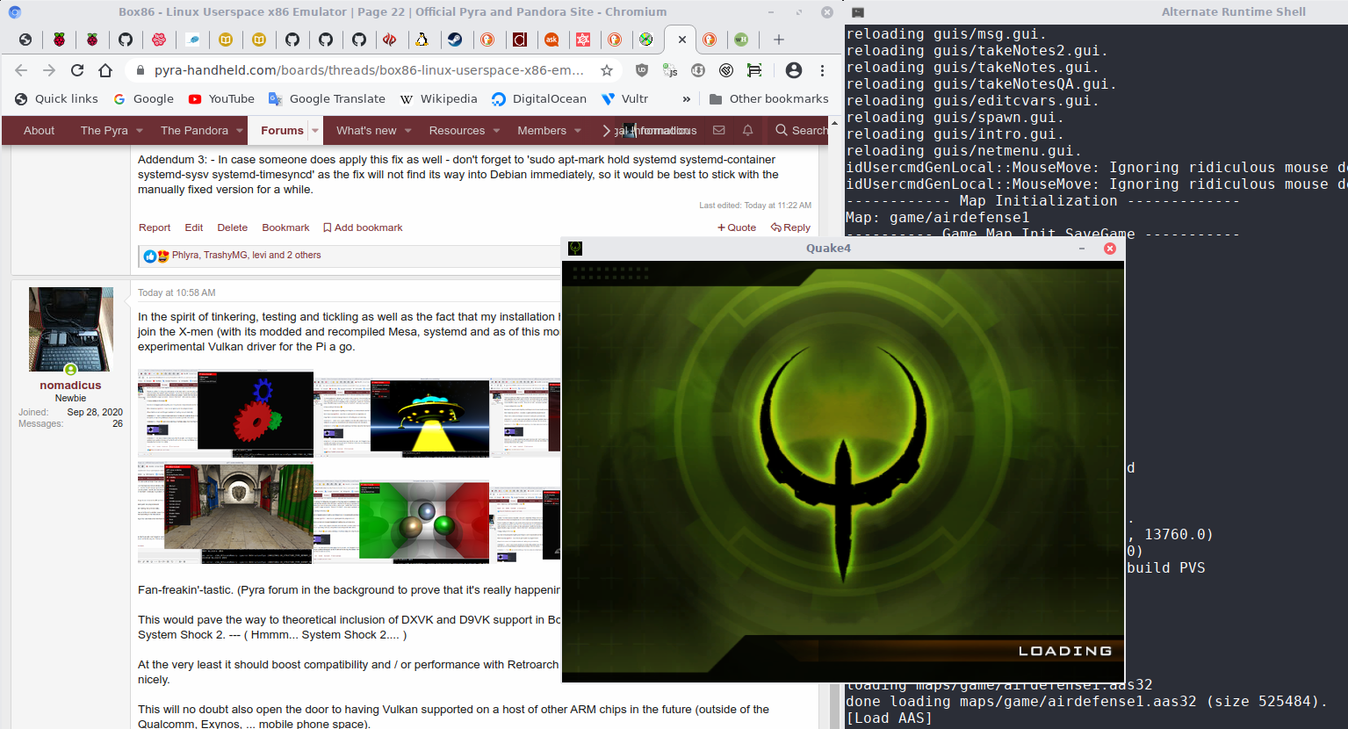
Task: Open the Chromium three-dot menu
Action: [822, 70]
